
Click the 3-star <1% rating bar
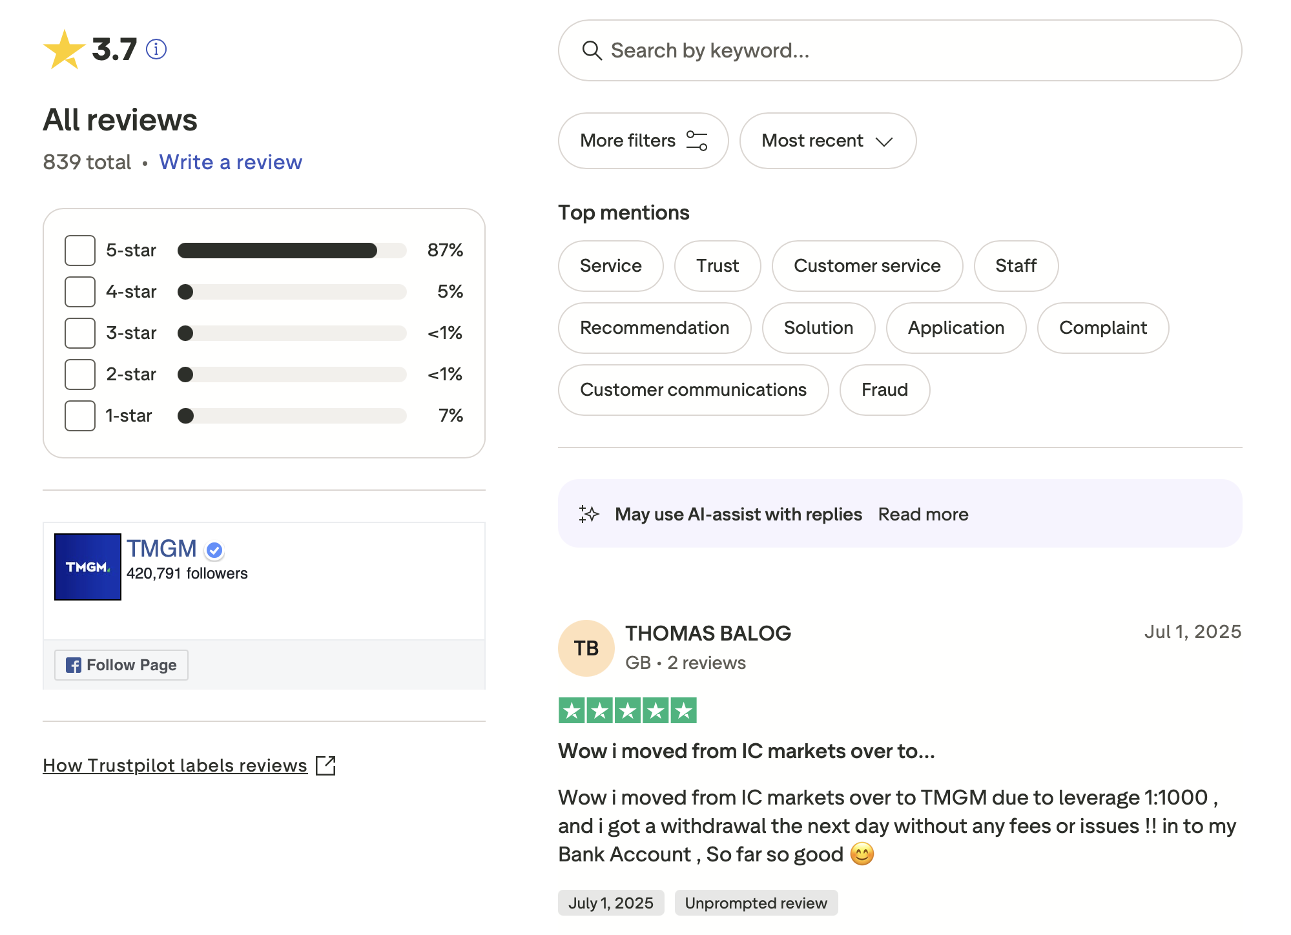[292, 333]
